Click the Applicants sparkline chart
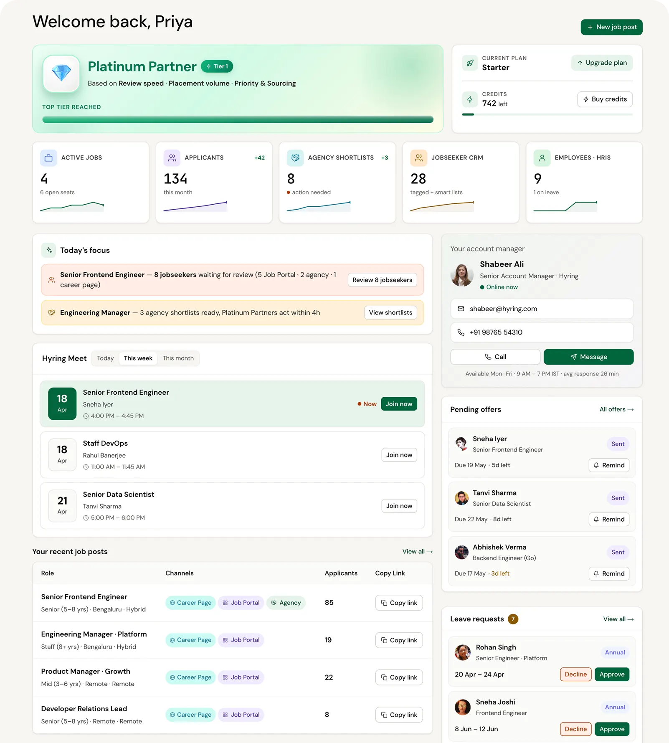Image resolution: width=669 pixels, height=743 pixels. pyautogui.click(x=195, y=206)
